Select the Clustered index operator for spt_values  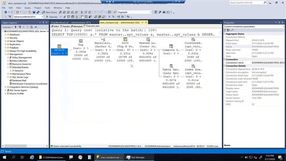coord(193,50)
